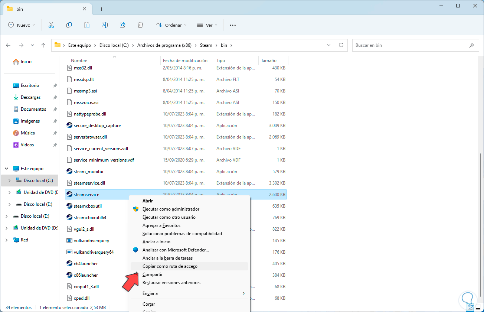This screenshot has width=484, height=312.
Task: Expand the selected Disco local (C:) node
Action: (10, 181)
